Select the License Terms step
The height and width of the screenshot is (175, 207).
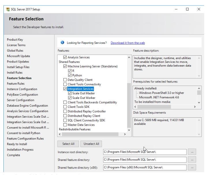[16, 45]
